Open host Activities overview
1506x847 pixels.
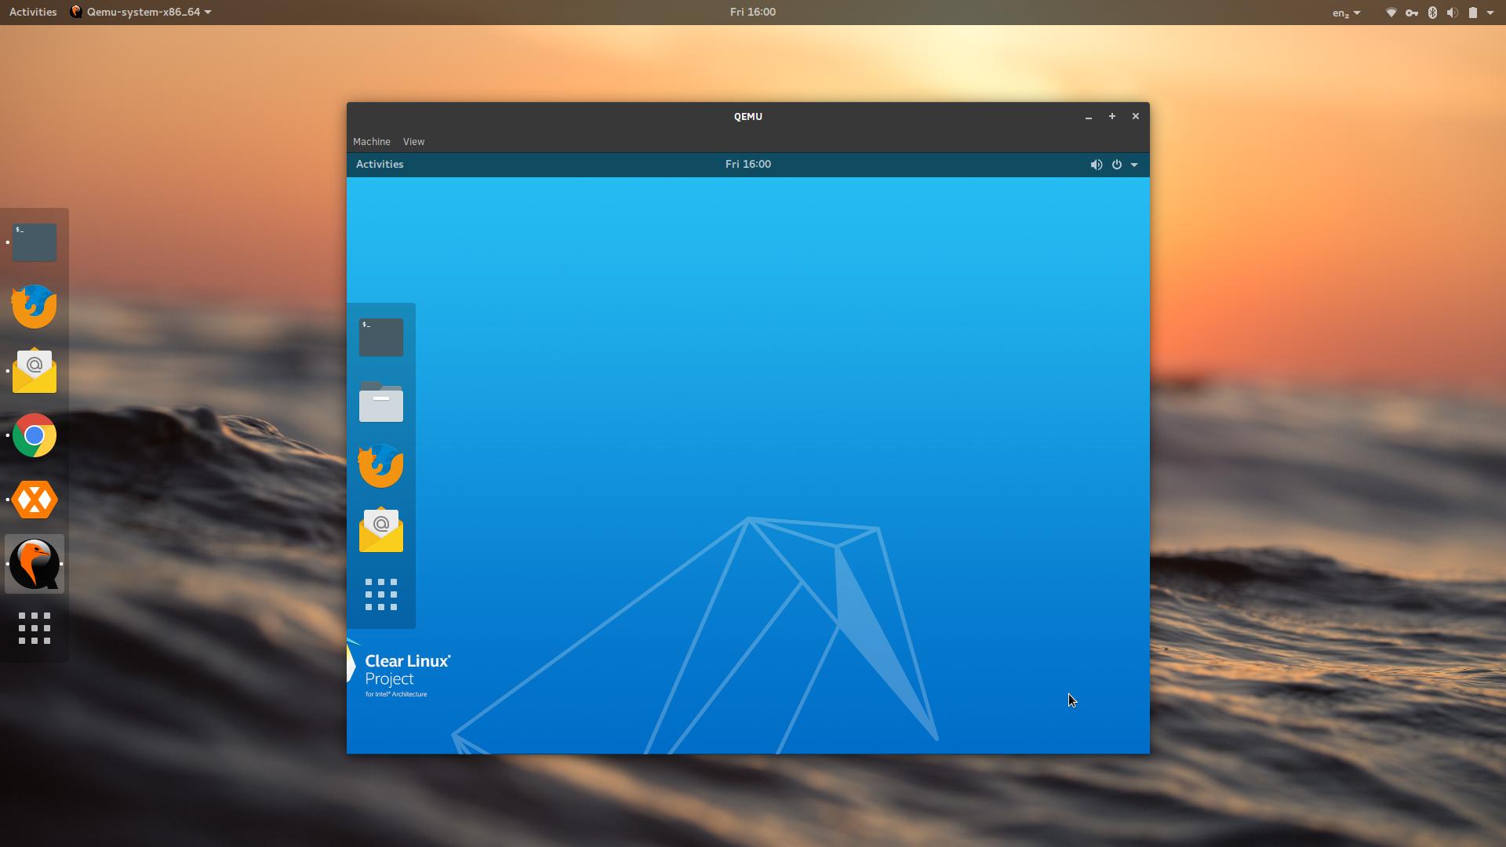point(33,12)
